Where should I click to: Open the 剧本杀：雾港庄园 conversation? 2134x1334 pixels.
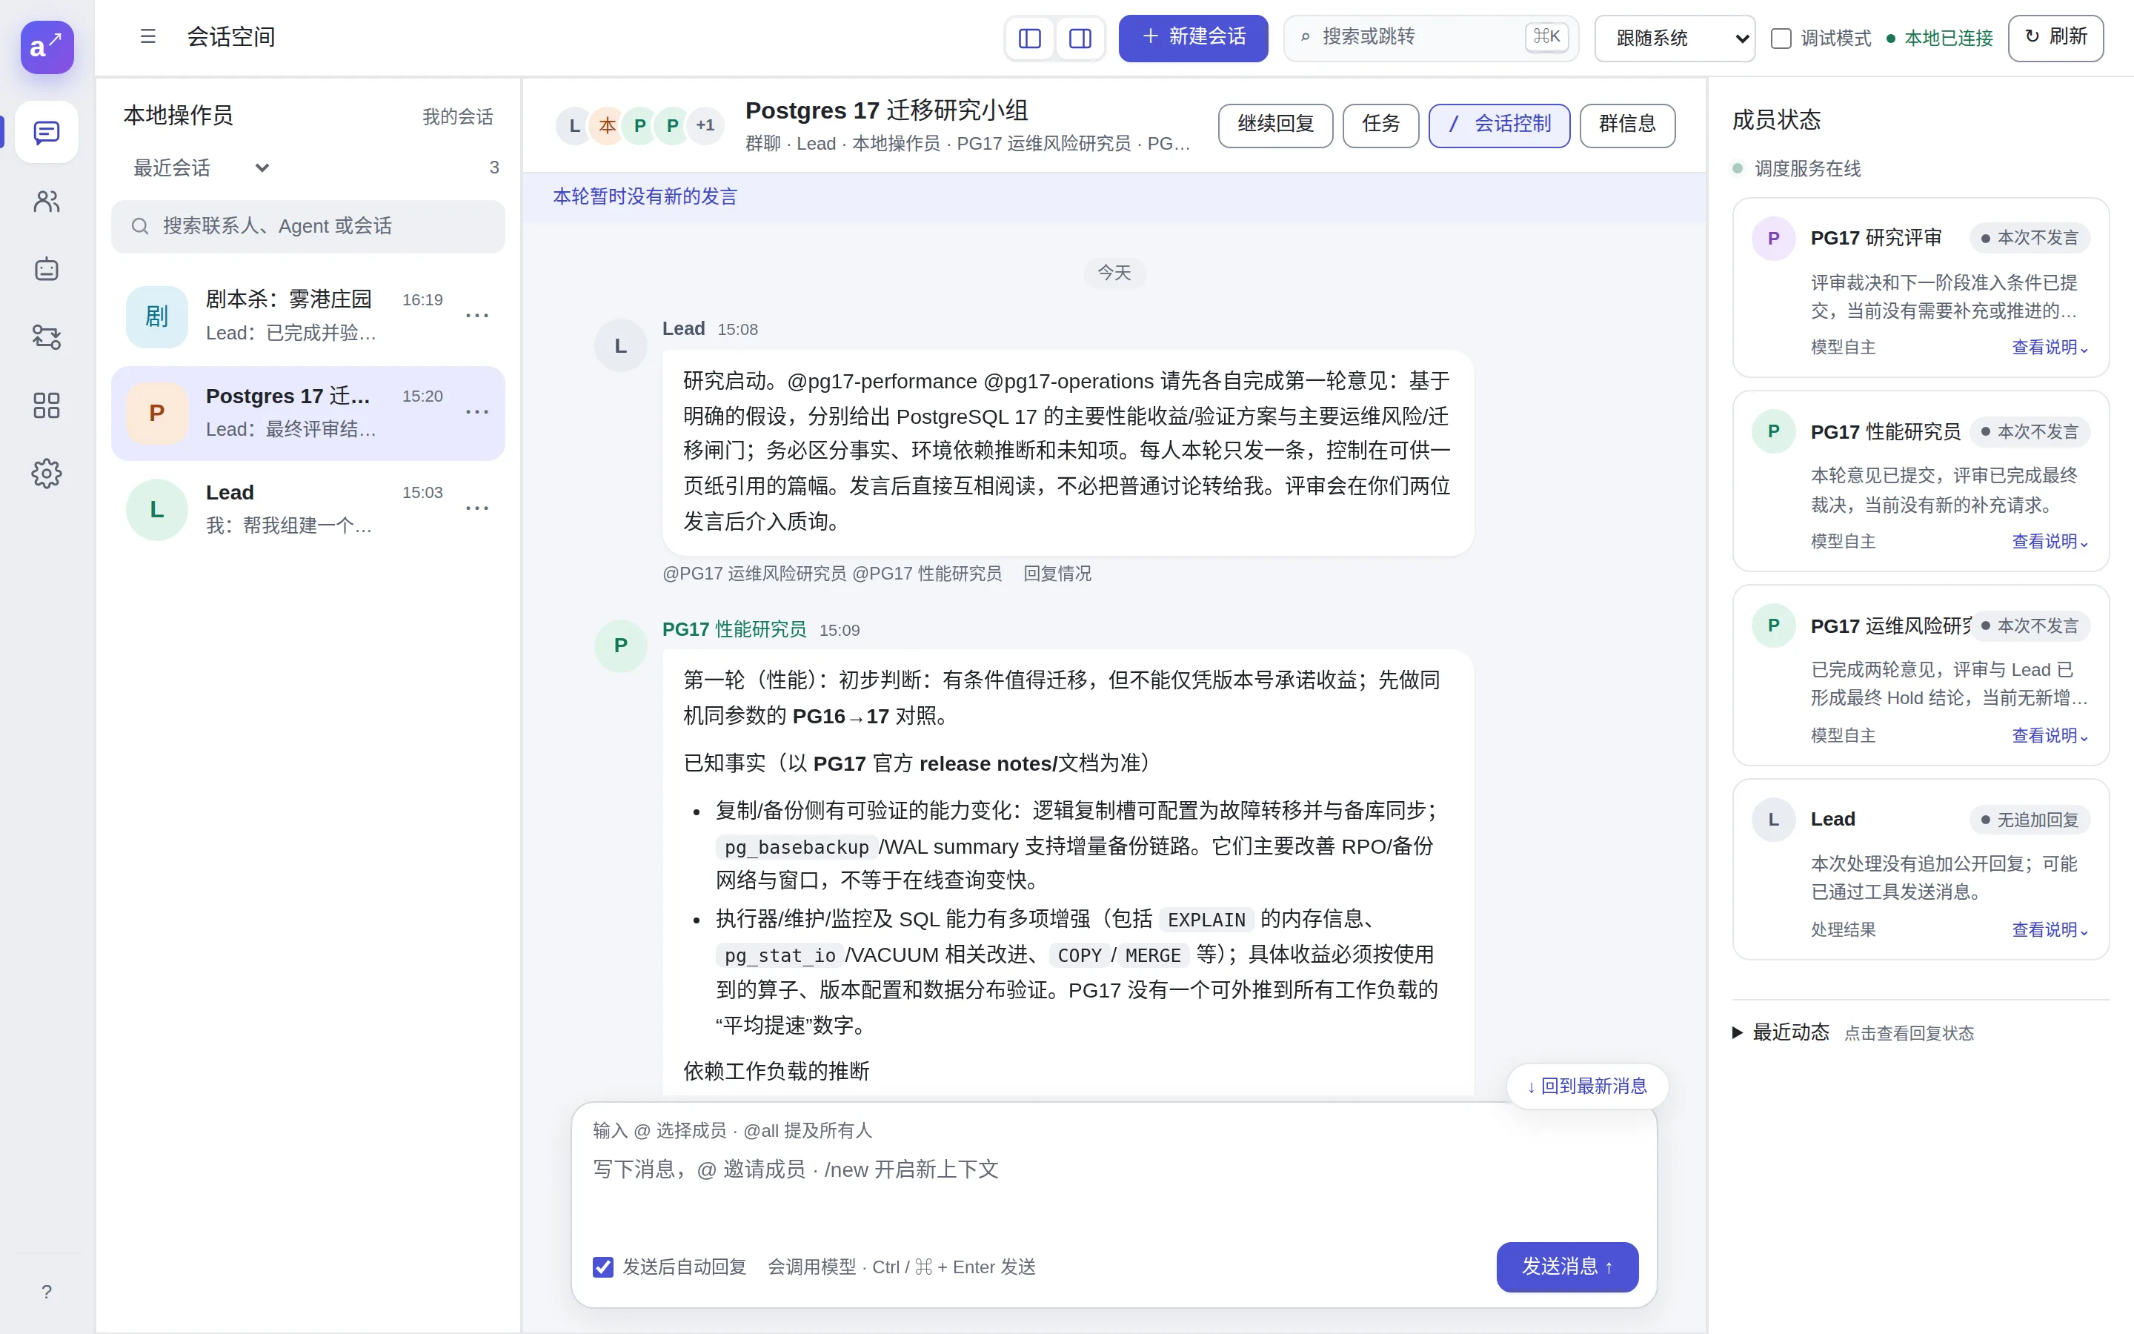(308, 316)
